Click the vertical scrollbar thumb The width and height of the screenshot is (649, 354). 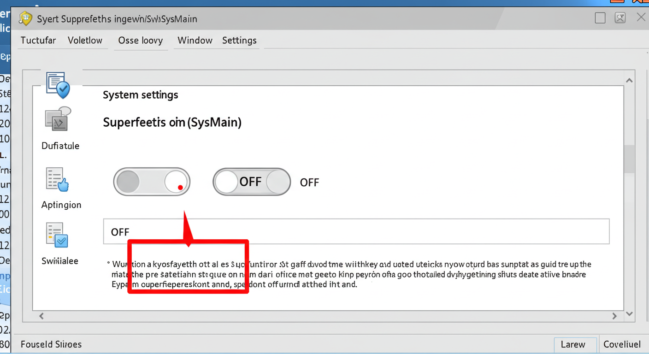(x=629, y=159)
